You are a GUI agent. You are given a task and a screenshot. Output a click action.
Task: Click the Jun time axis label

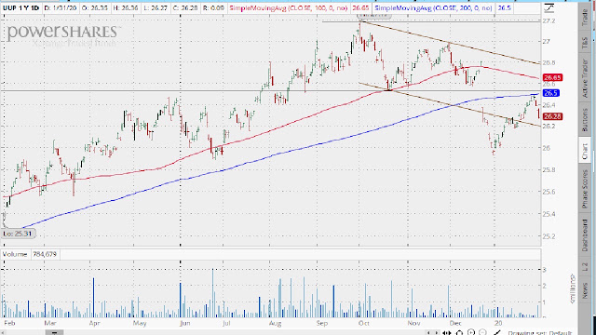click(x=184, y=323)
